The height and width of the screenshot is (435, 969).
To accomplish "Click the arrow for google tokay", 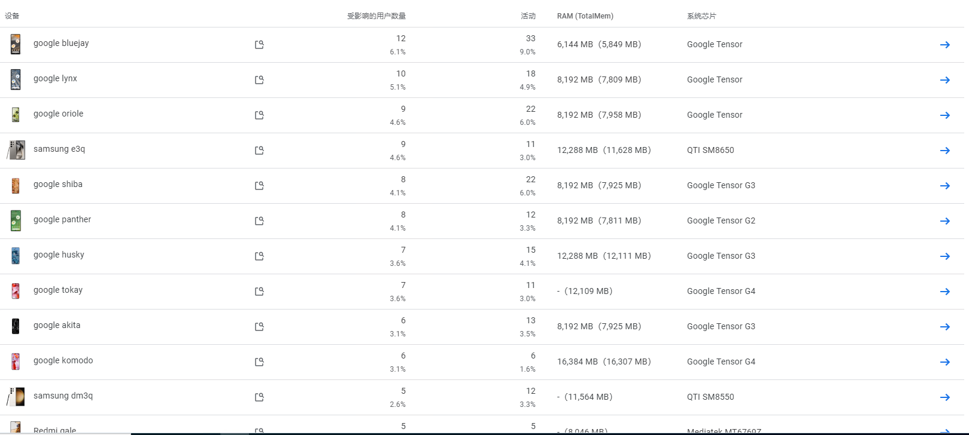I will coord(944,292).
